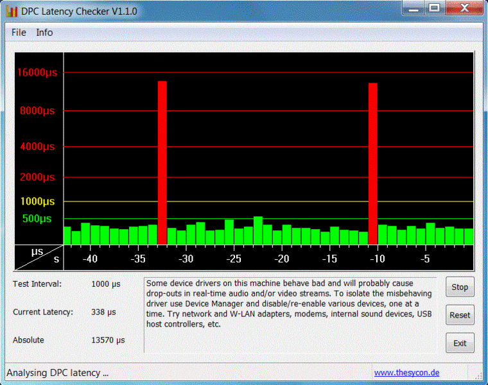Click the -40 seconds axis tick label

tap(90, 259)
